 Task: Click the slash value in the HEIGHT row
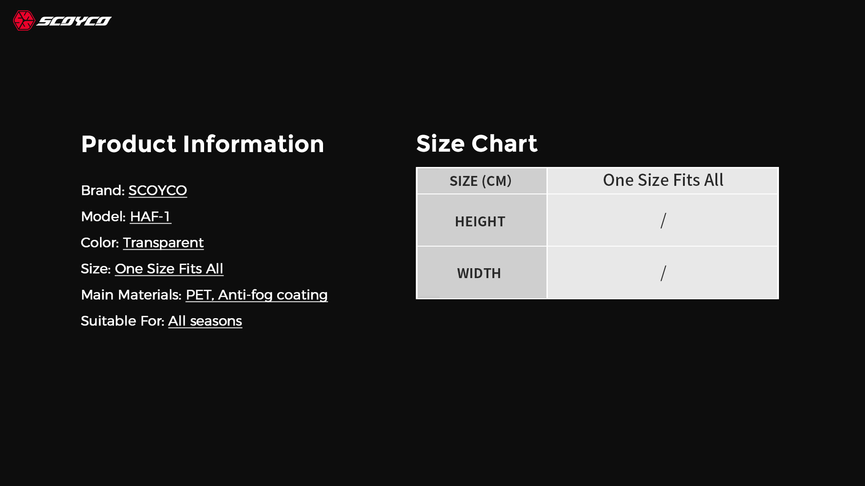pyautogui.click(x=663, y=221)
